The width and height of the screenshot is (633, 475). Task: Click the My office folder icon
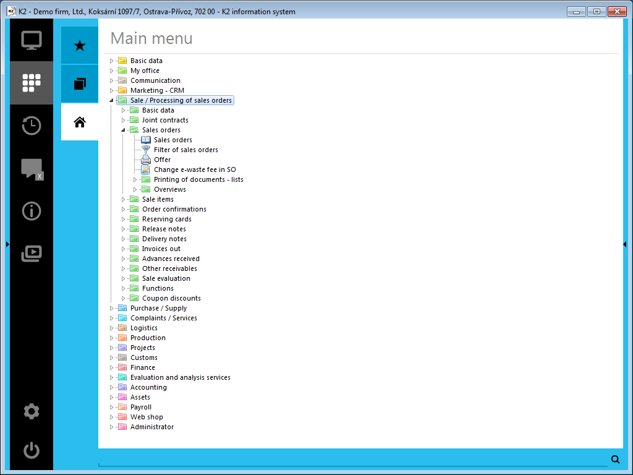click(122, 71)
